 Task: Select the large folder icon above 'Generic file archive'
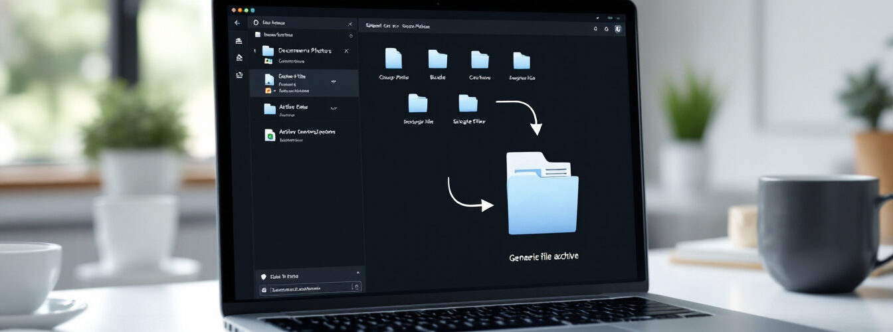pyautogui.click(x=542, y=193)
